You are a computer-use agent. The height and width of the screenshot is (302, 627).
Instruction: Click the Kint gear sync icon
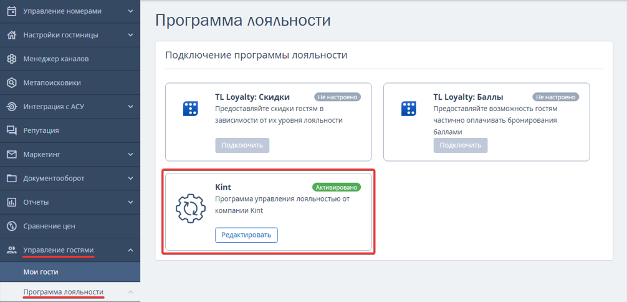tap(191, 208)
